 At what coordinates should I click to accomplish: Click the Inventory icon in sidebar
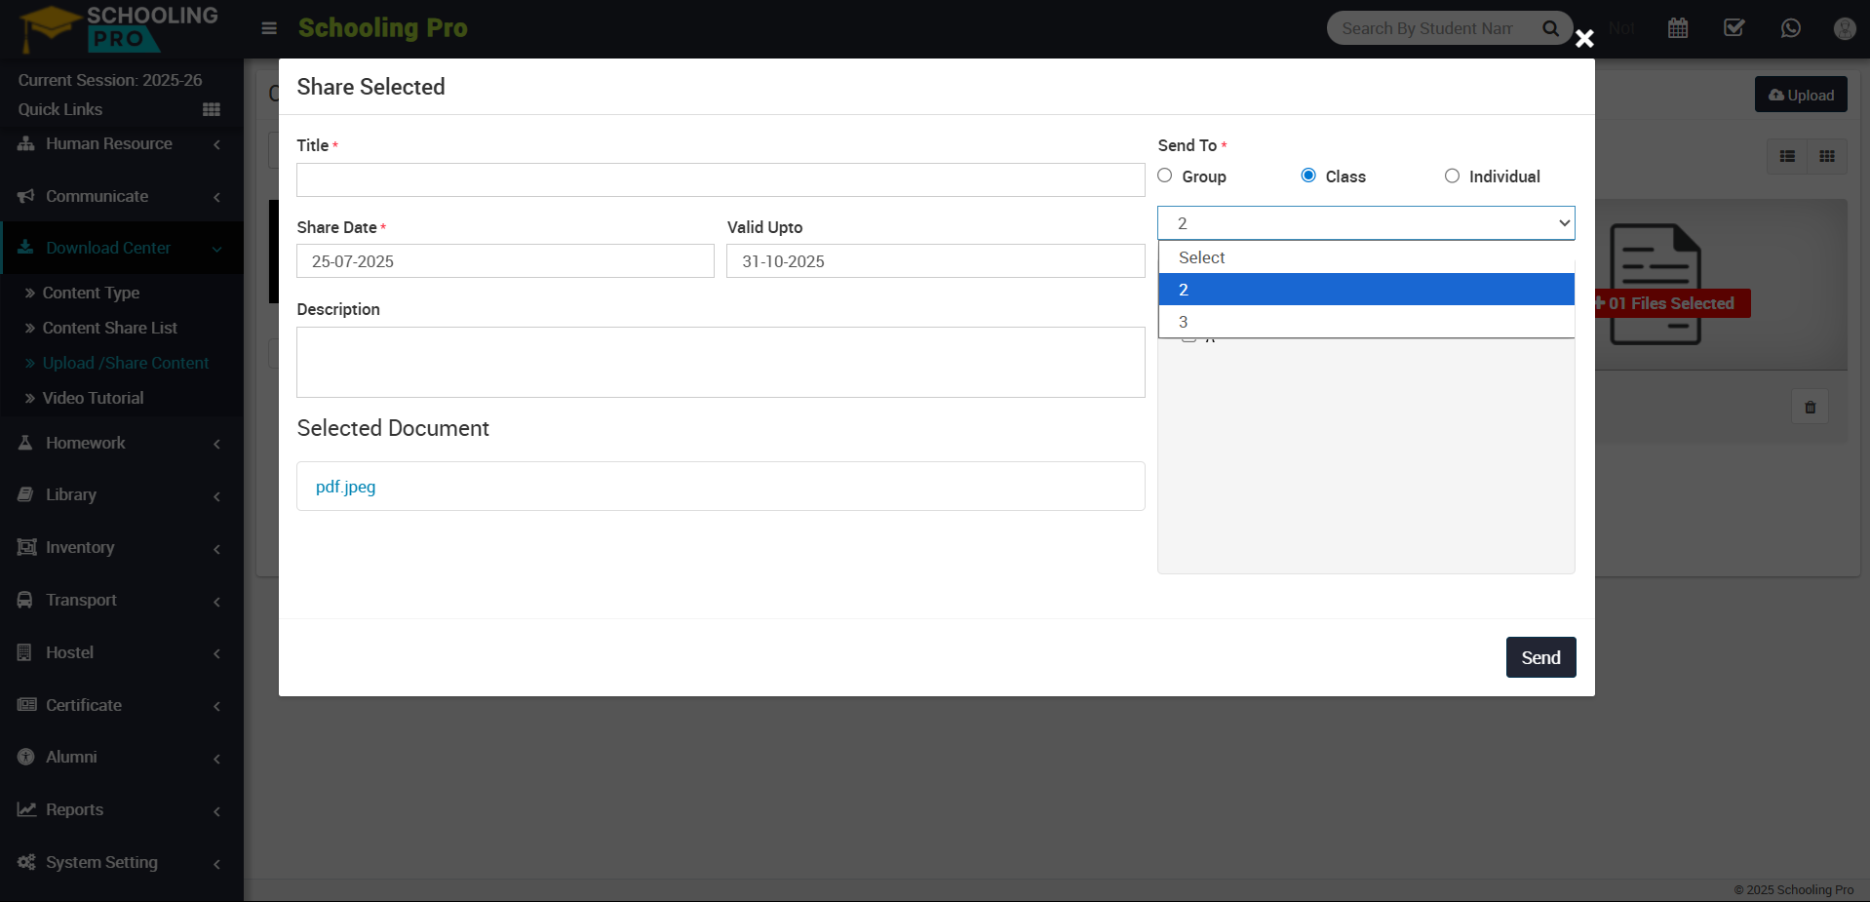pyautogui.click(x=26, y=547)
